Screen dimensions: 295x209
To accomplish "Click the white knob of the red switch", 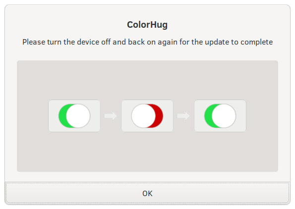I will pyautogui.click(x=143, y=116).
